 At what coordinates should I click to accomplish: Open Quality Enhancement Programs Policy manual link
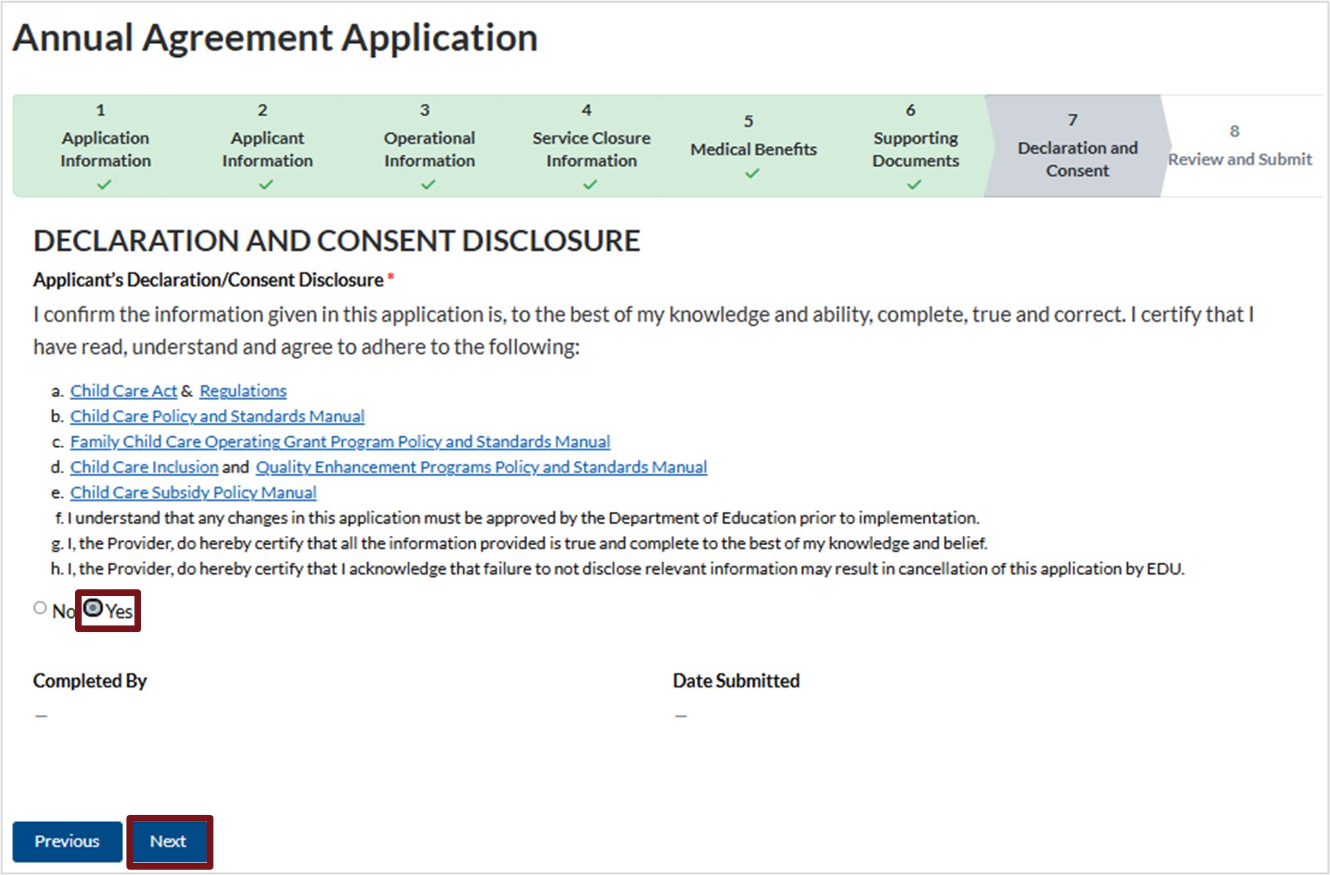coord(481,467)
